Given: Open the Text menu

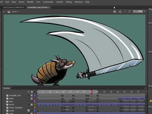Looking at the screenshot, I should (x=38, y=2).
